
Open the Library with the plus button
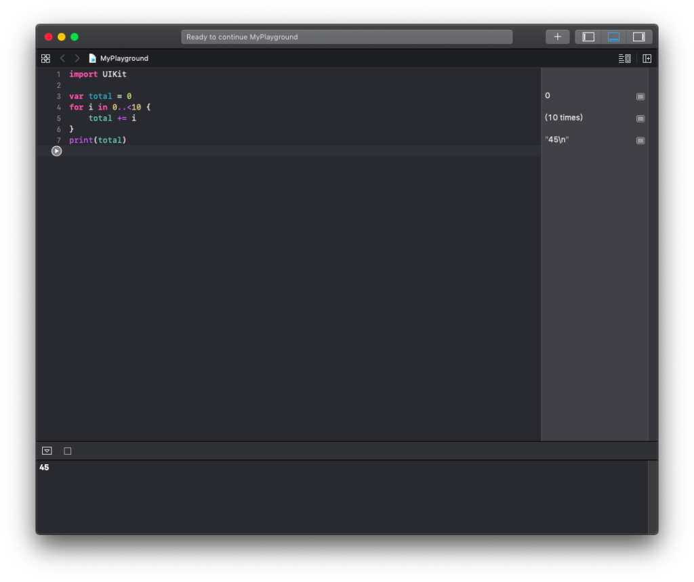[x=557, y=37]
